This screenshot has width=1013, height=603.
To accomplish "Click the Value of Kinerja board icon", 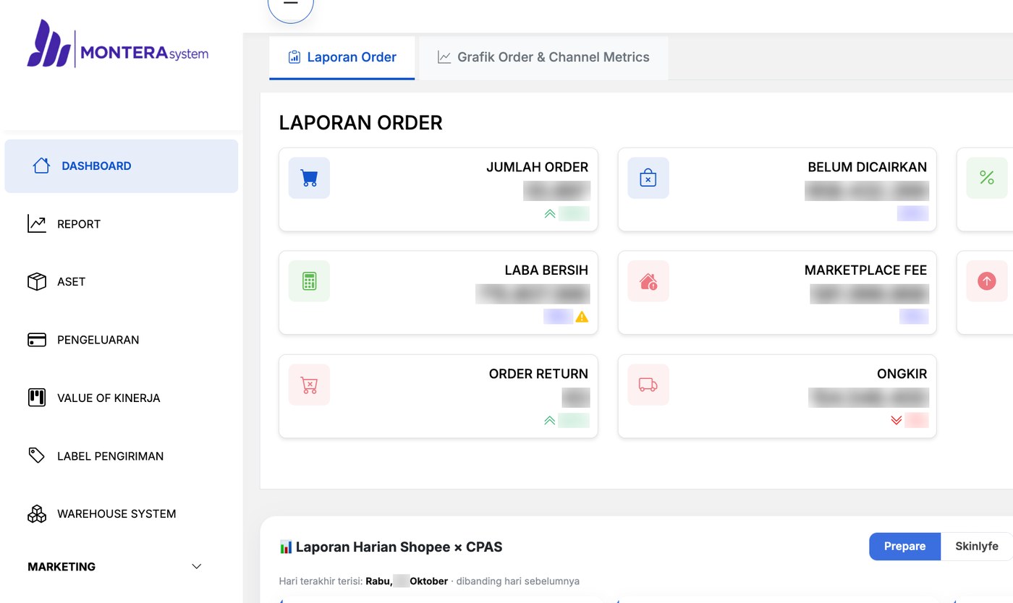I will 37,398.
